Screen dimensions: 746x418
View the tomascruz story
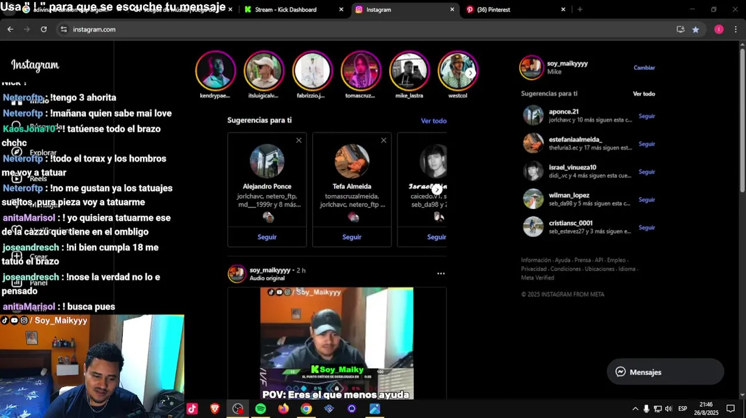tap(360, 71)
